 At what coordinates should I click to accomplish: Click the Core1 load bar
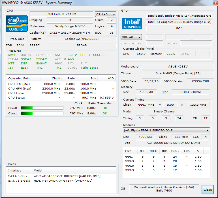[x=42, y=113]
